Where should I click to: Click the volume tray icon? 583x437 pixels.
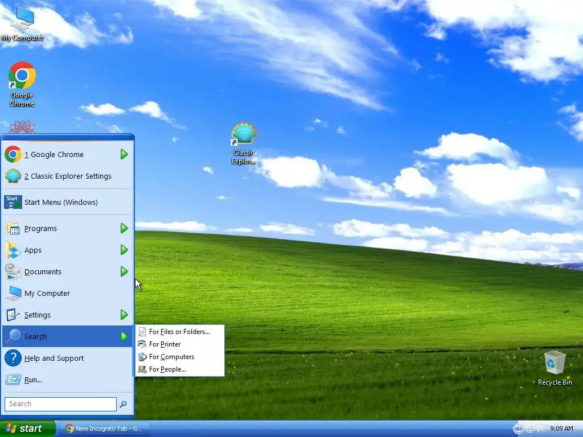pos(540,429)
